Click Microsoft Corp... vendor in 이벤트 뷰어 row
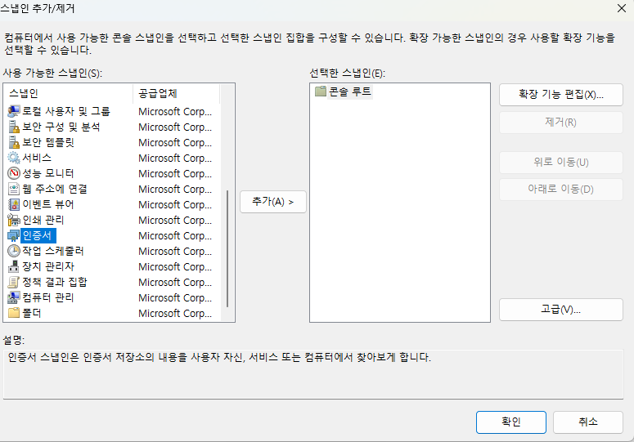634x442 pixels. [175, 204]
